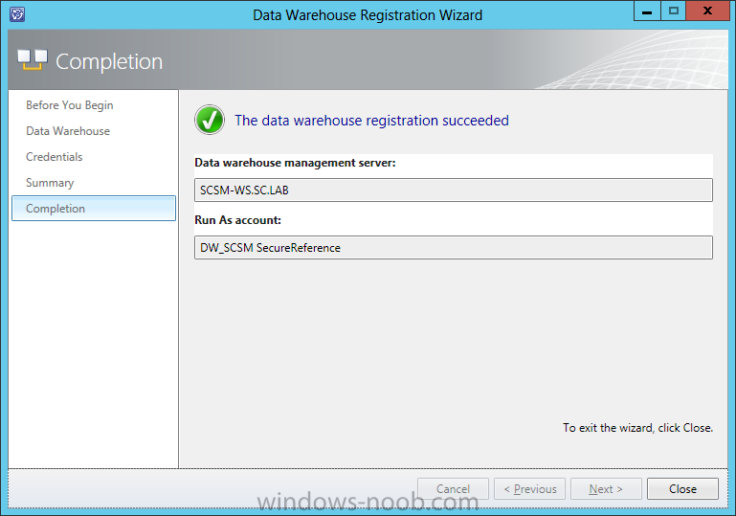Select the Summary step
This screenshot has width=736, height=516.
pos(50,183)
